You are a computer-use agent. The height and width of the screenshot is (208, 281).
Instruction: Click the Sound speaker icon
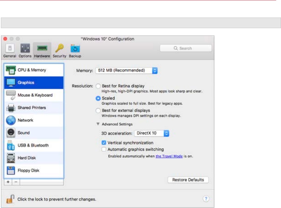[11, 133]
